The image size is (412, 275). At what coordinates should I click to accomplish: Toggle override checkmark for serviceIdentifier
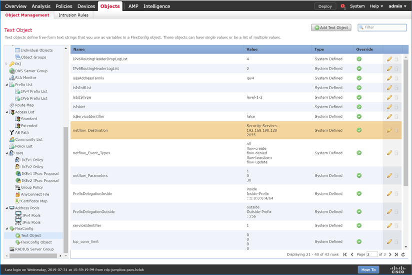click(x=359, y=225)
